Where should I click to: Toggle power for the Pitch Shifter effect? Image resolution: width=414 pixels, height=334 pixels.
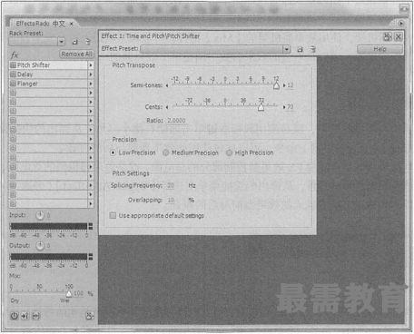[13, 65]
